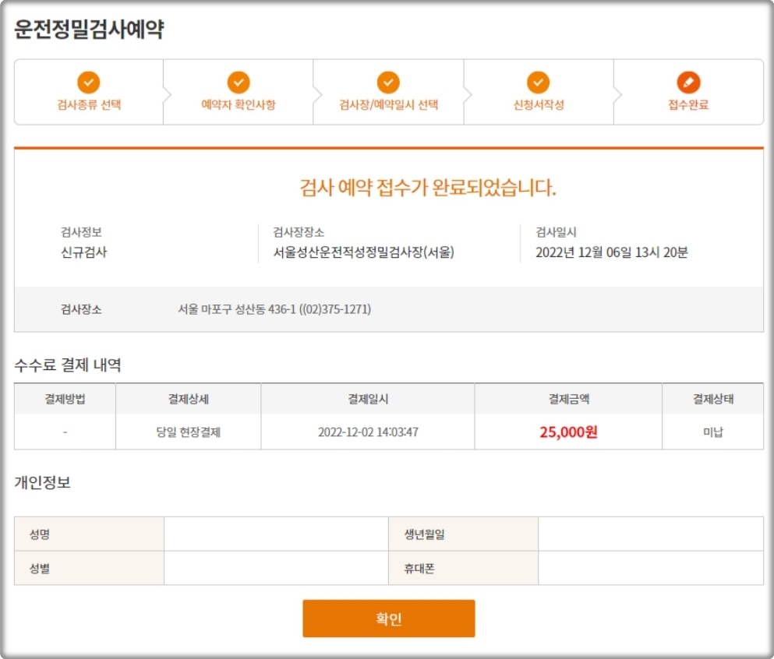774x659 pixels.
Task: Click the 검사장장소 label
Action: [x=299, y=232]
